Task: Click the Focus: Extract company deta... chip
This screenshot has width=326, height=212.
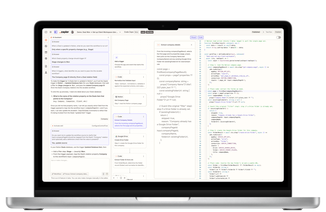Action: (x=75, y=174)
